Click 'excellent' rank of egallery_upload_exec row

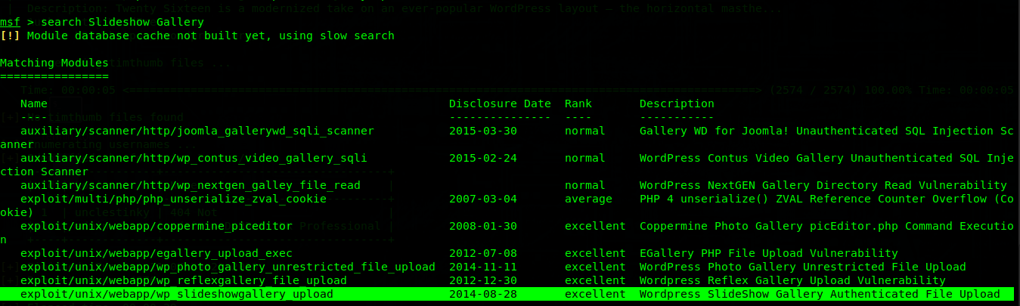(595, 253)
